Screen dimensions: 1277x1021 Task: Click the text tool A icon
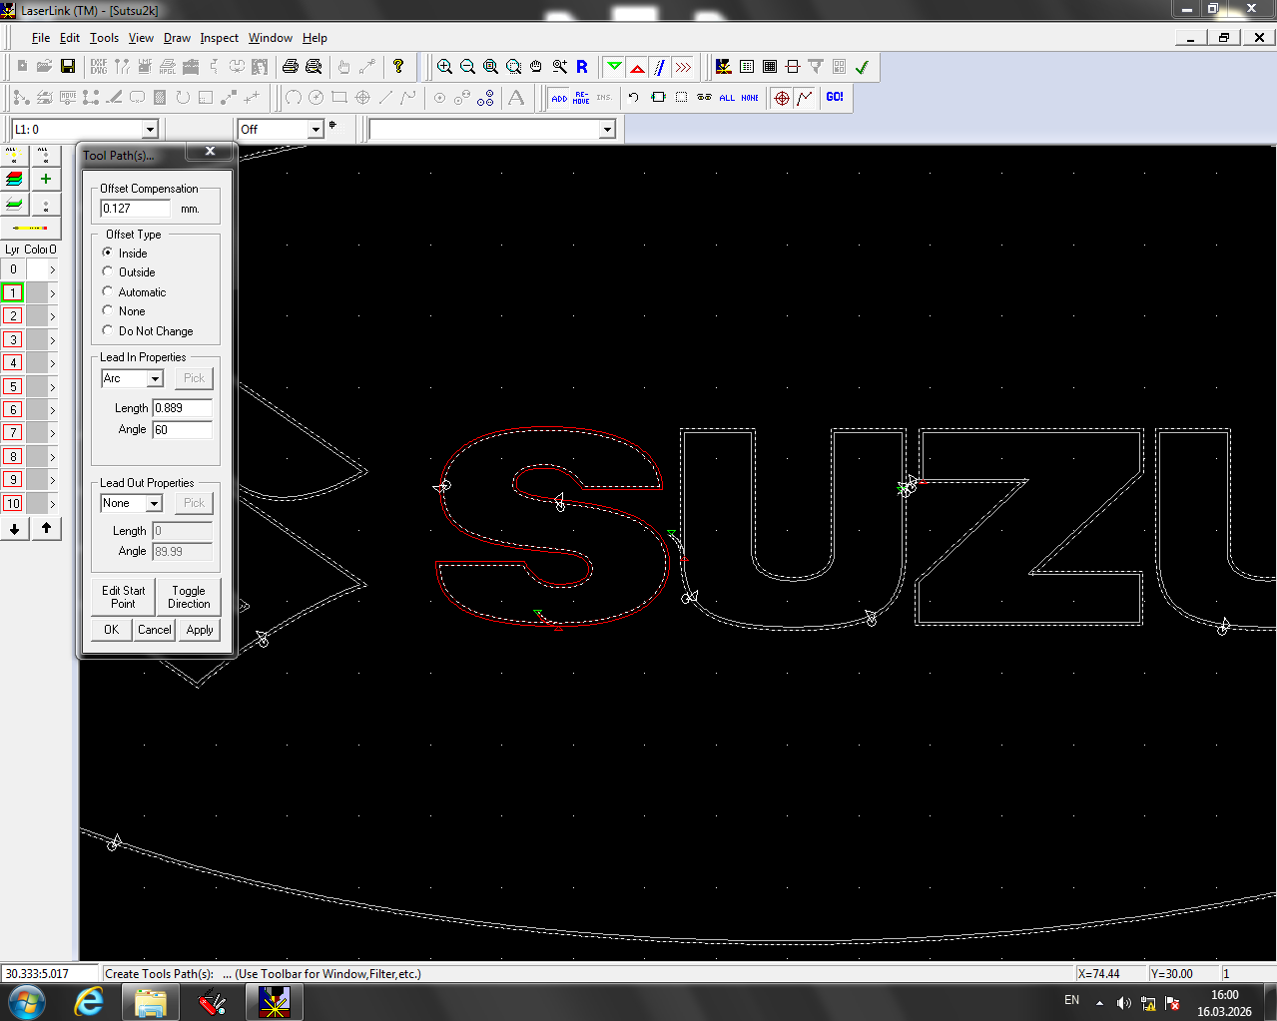[516, 98]
